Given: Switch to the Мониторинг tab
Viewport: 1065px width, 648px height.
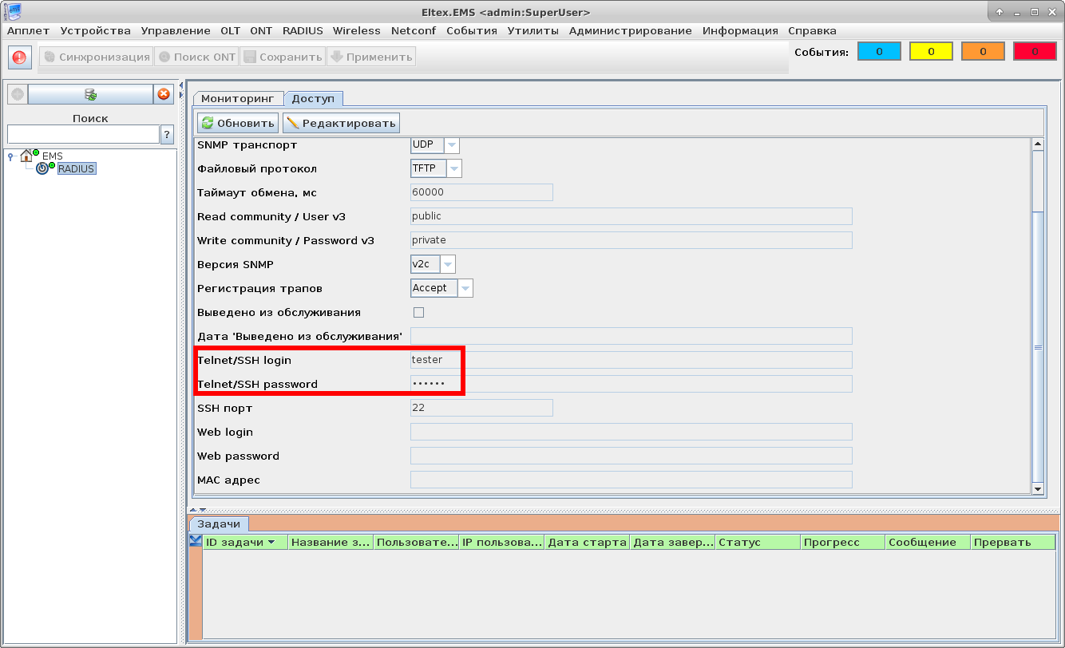Looking at the screenshot, I should 238,98.
